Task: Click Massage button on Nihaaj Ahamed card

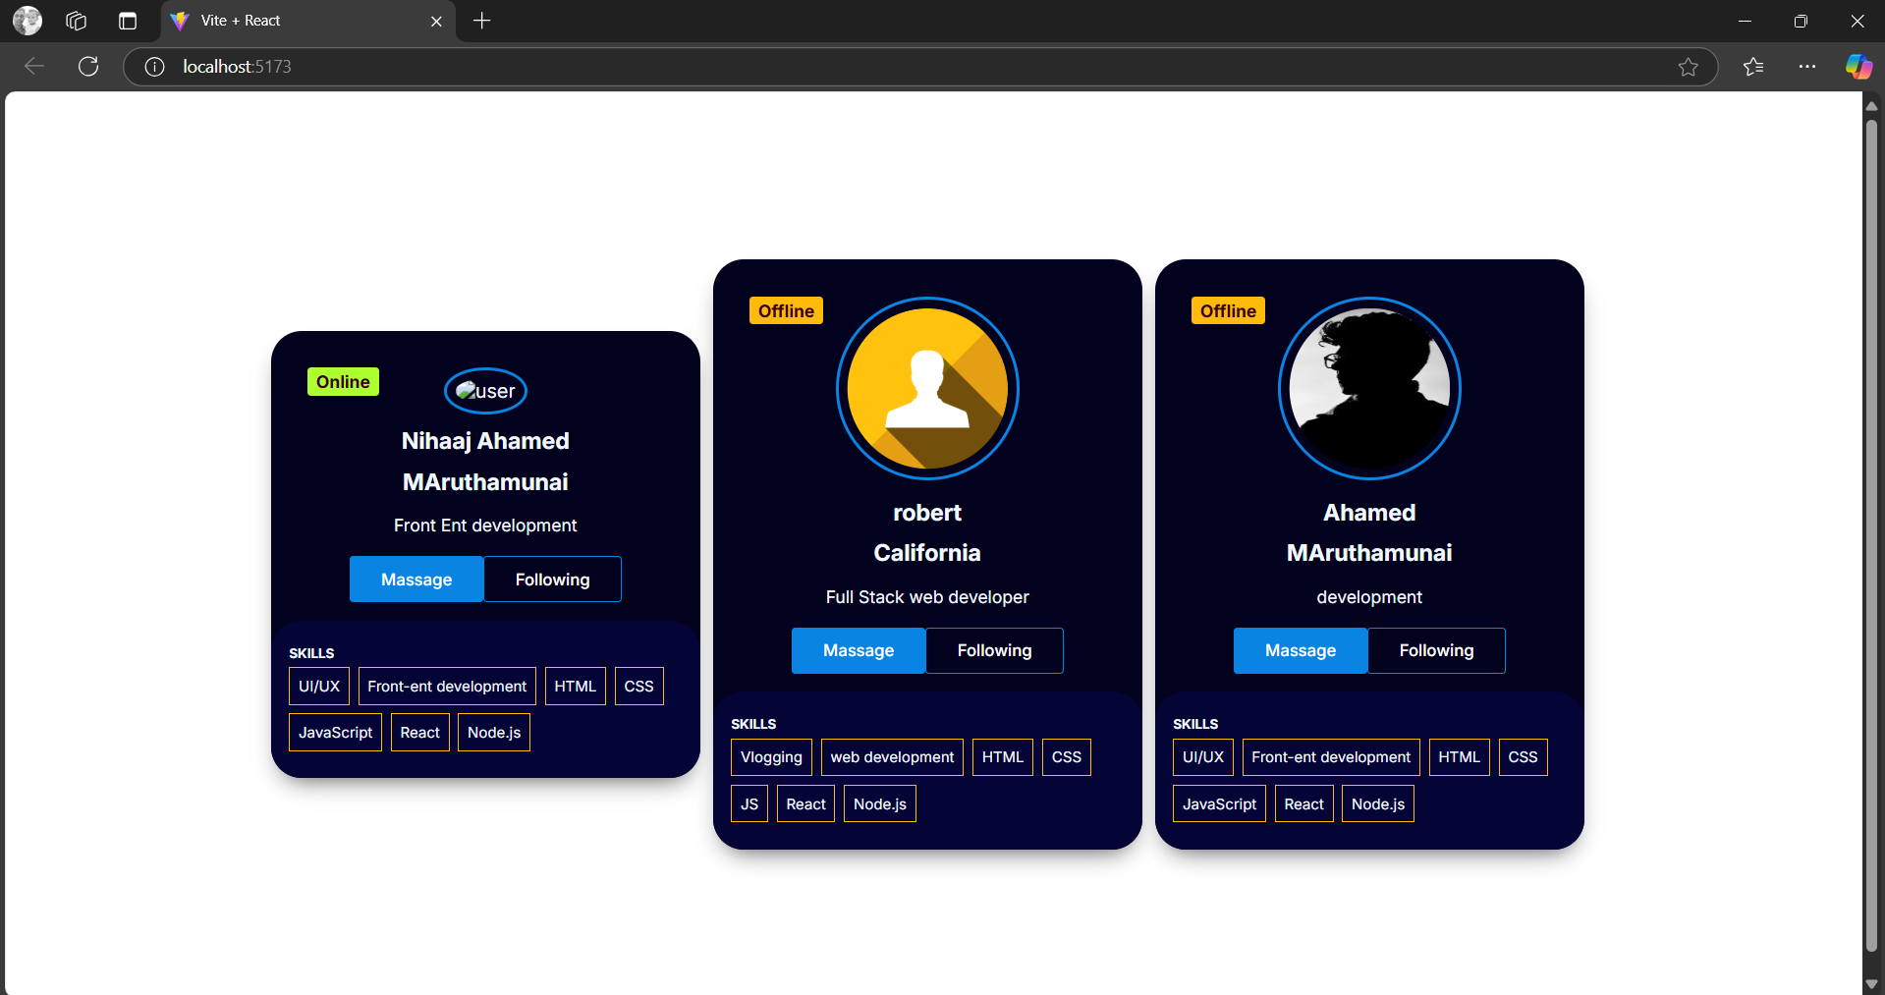Action: tap(416, 580)
